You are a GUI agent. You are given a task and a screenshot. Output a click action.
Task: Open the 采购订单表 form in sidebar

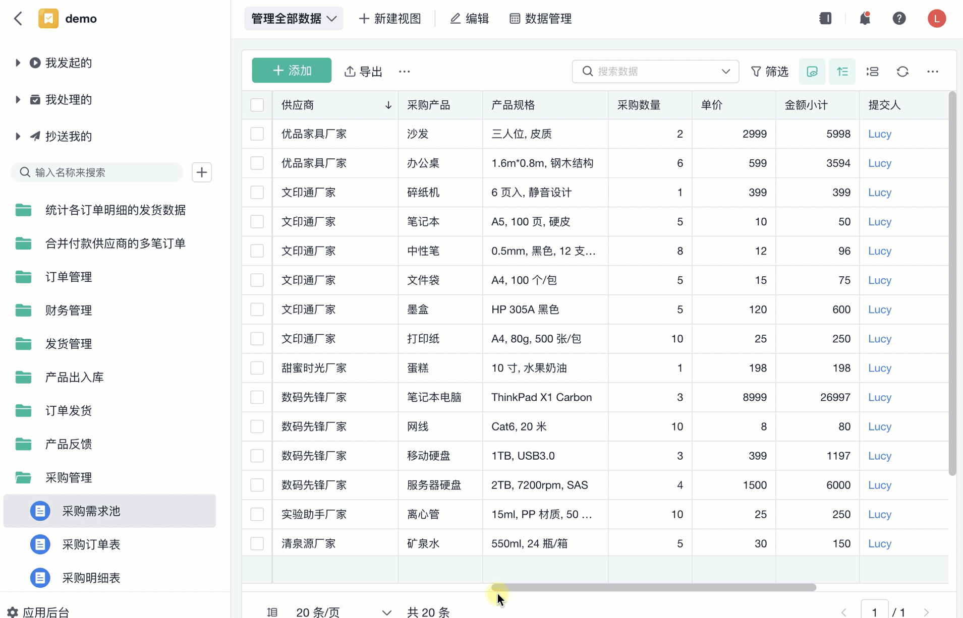pyautogui.click(x=91, y=544)
